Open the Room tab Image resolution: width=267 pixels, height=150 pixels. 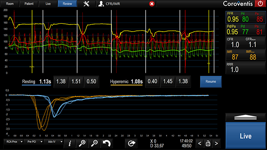click(10, 4)
